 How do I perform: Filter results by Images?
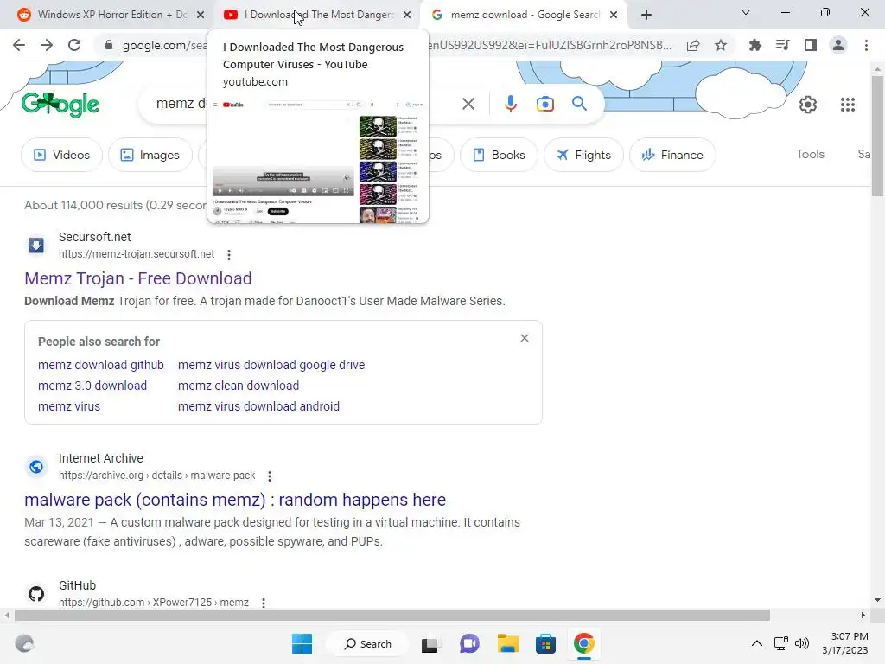pos(150,155)
